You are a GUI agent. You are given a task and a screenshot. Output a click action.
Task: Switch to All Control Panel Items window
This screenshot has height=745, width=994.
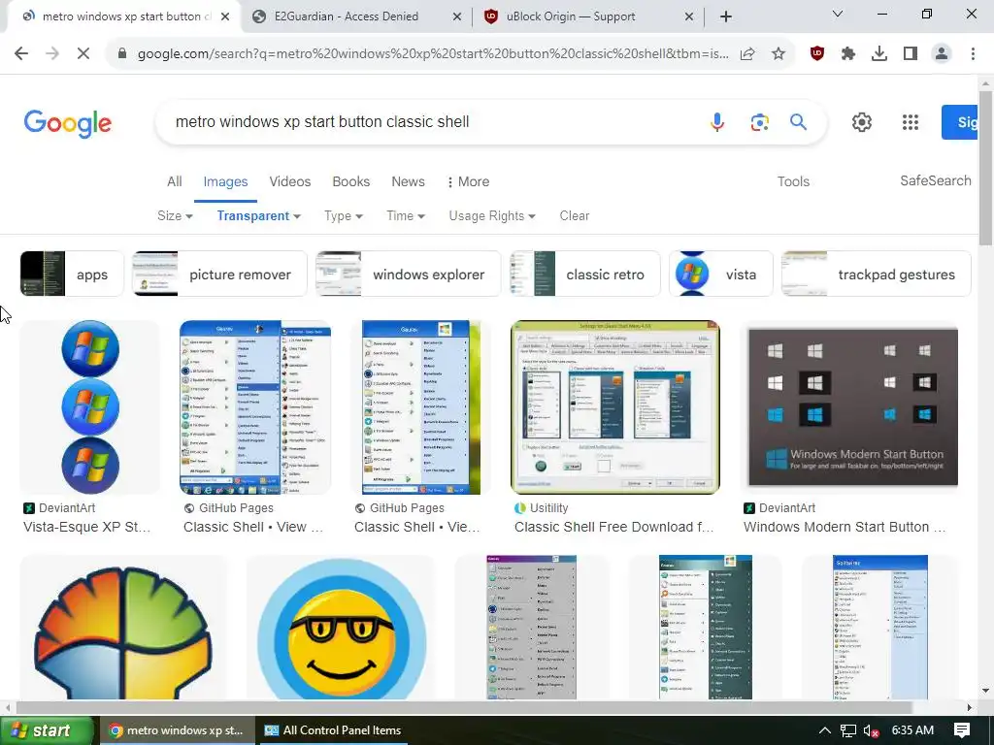[x=332, y=730]
